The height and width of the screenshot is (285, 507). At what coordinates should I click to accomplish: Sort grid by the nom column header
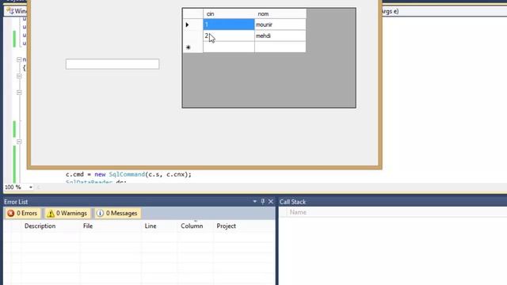coord(280,14)
